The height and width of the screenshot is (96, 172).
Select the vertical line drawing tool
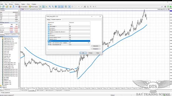76,7
